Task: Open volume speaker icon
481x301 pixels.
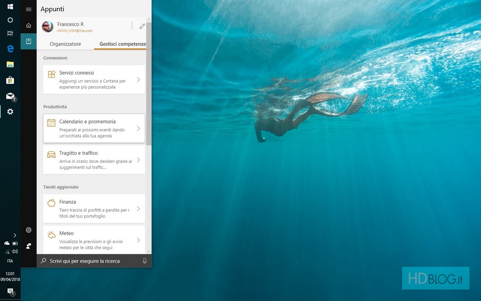Action: (x=15, y=251)
